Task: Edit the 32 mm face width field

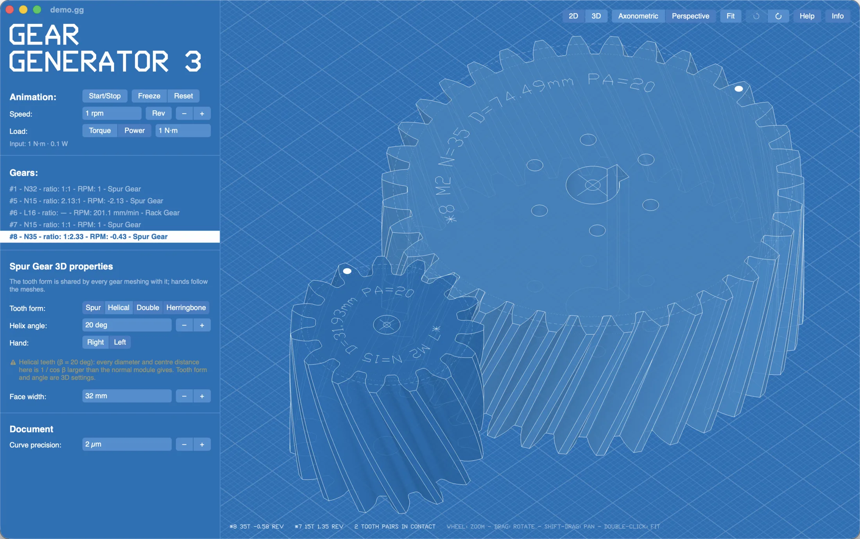Action: [127, 396]
